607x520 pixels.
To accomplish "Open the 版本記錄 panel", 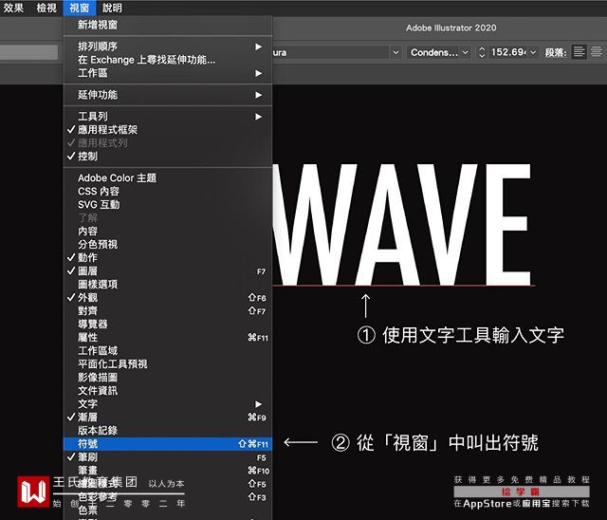I will coord(168,430).
